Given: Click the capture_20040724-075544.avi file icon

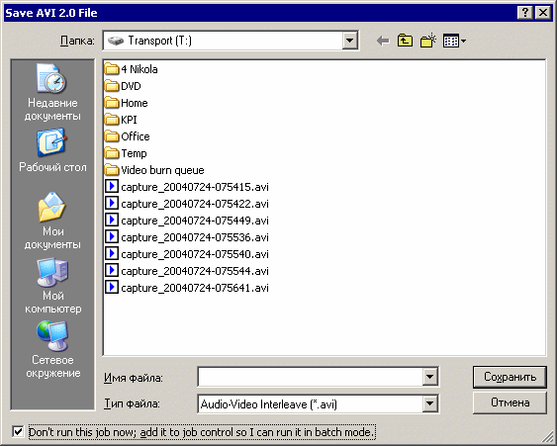Looking at the screenshot, I should [x=112, y=271].
